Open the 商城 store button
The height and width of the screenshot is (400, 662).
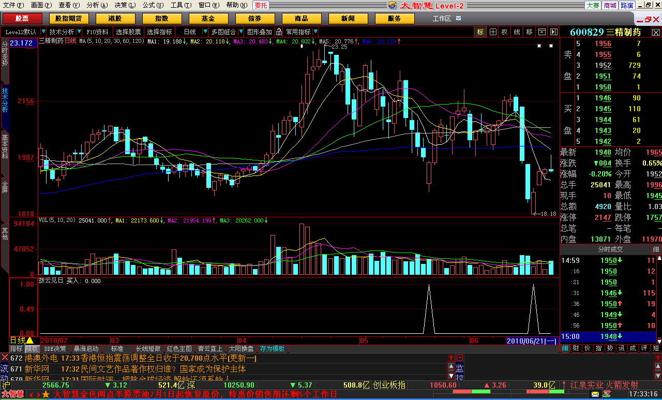click(610, 5)
